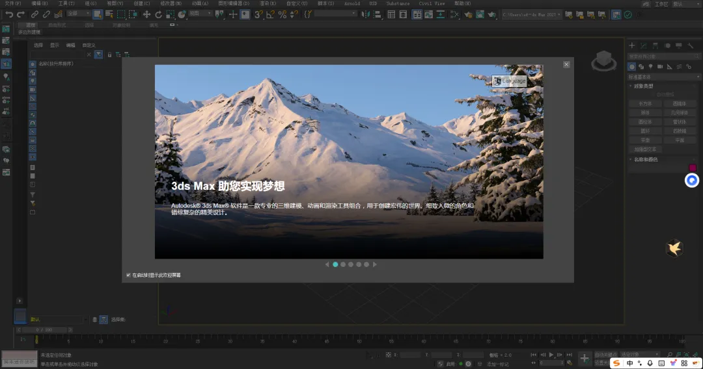Click the Language button on welcome banner
Screen dimensions: 703x369
pyautogui.click(x=509, y=81)
